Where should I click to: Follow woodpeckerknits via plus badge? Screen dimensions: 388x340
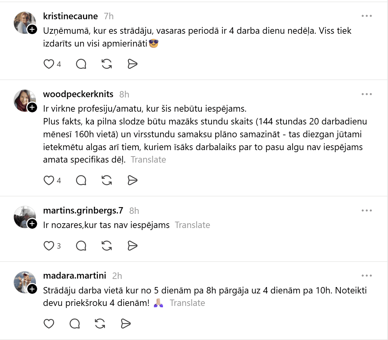pos(32,108)
